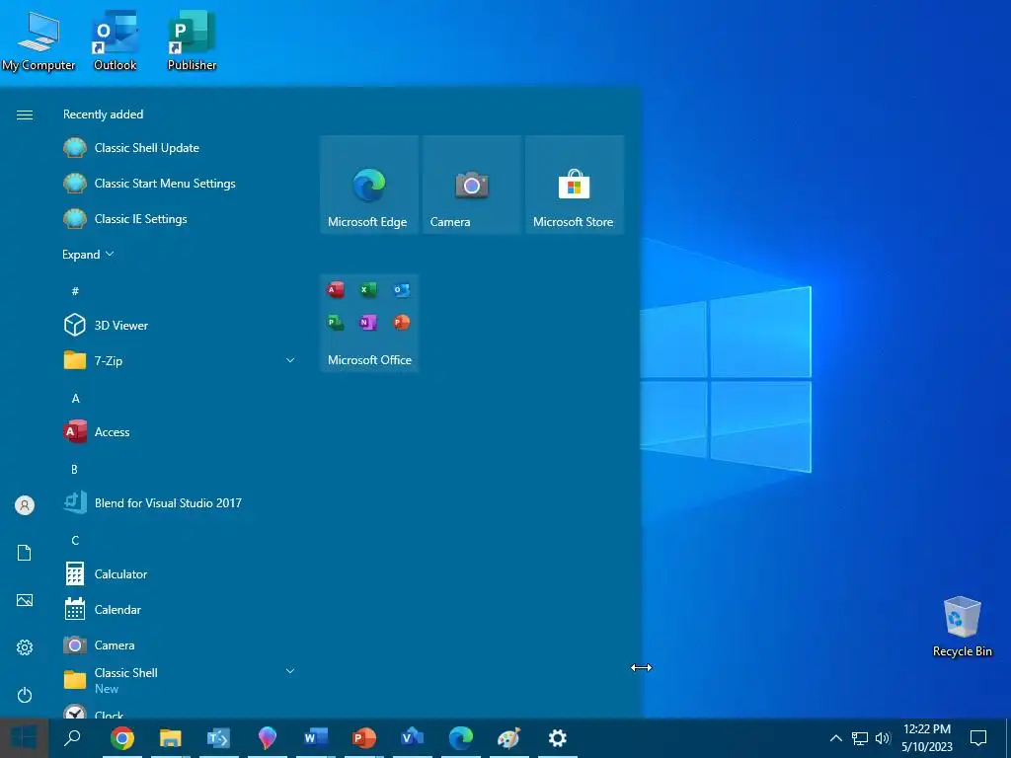Screen dimensions: 1011x758
Task: Click the A letter header in app list
Action: coord(75,399)
